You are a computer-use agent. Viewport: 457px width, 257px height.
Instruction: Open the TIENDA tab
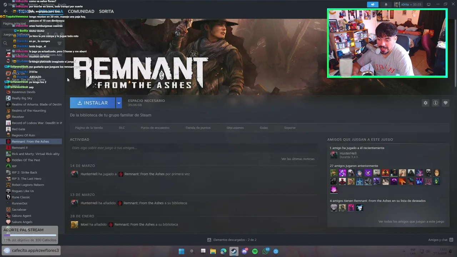(x=26, y=11)
